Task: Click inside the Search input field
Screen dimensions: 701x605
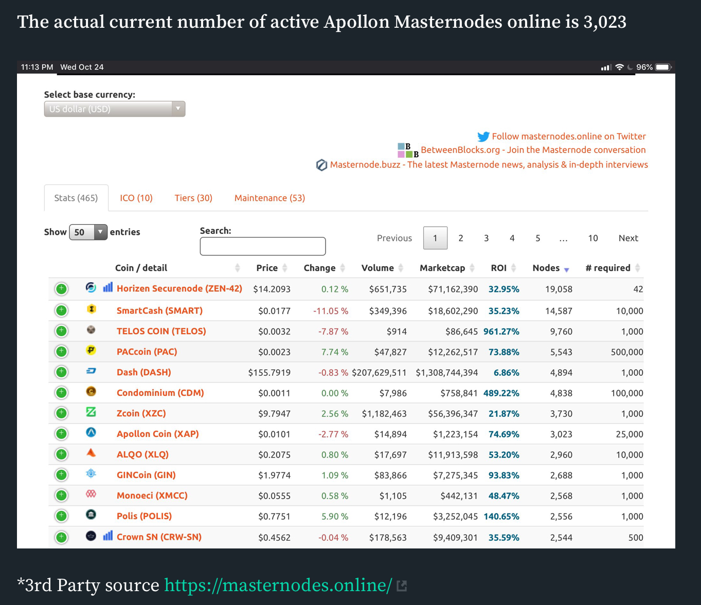Action: tap(263, 246)
